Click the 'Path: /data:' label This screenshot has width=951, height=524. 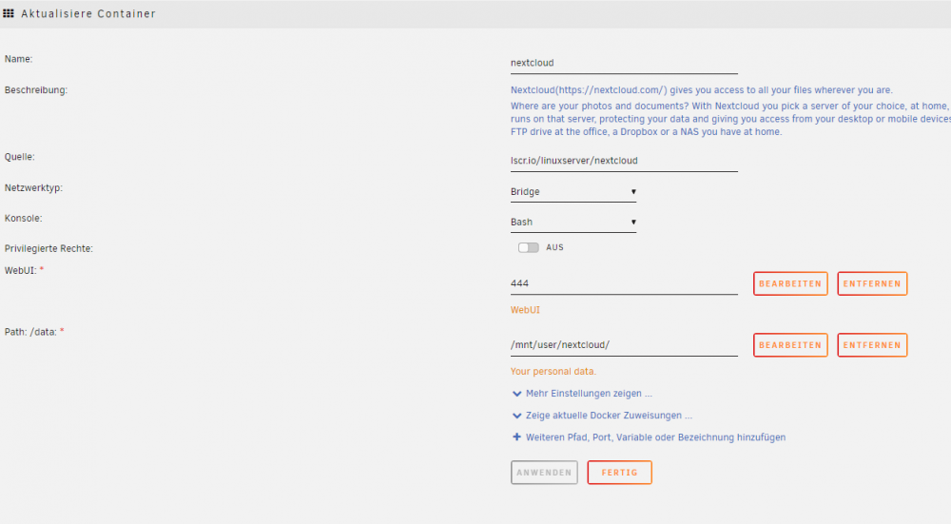click(x=30, y=332)
